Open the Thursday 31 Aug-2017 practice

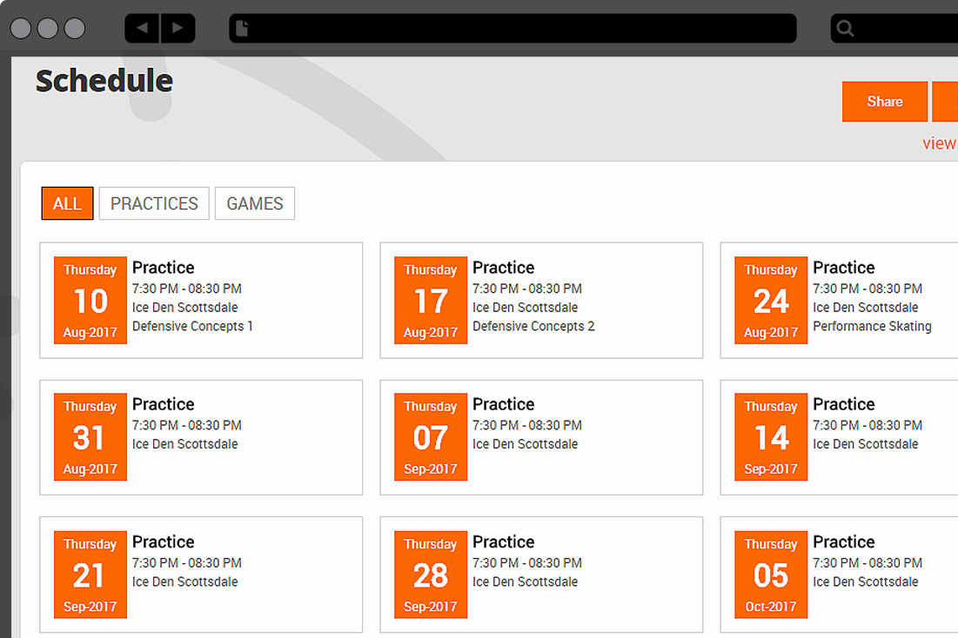[x=200, y=437]
